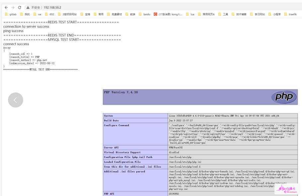
Task: Click the browser forward arrow
Action: point(13,8)
